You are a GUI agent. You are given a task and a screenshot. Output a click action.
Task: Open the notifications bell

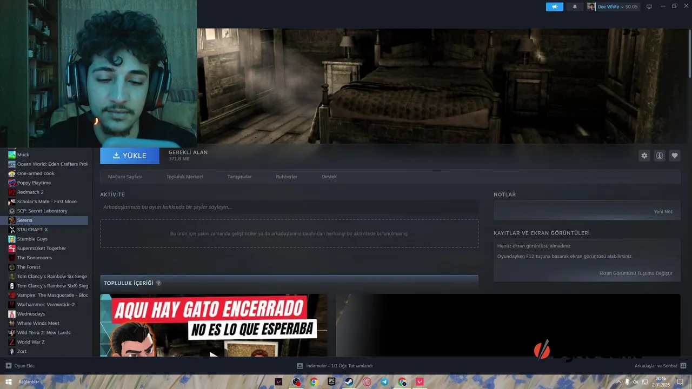[575, 6]
